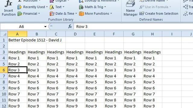
Task: Expand the Name Box dropdown arrow
Action: click(45, 27)
